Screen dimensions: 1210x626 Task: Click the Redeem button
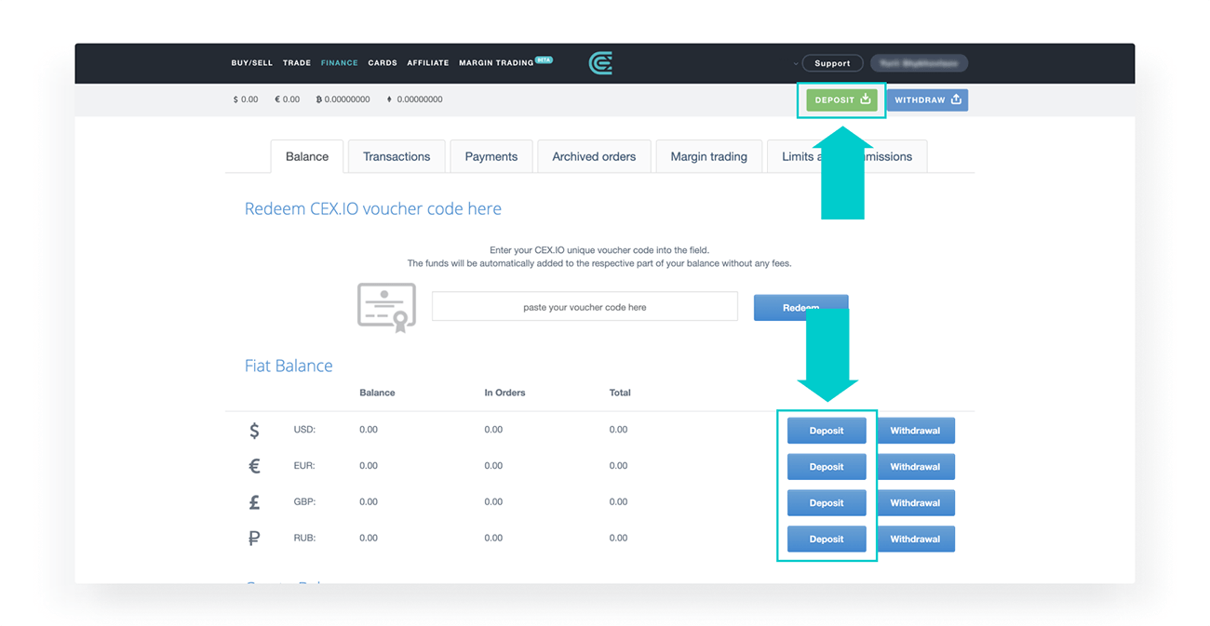coord(800,308)
